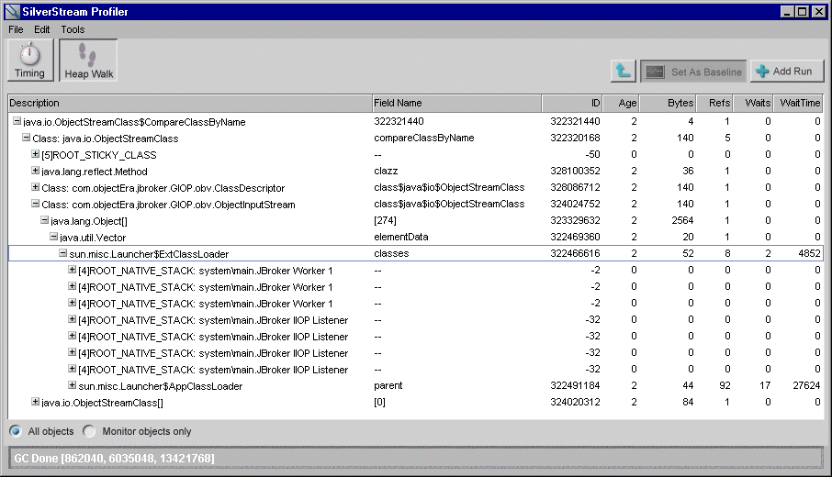832x477 pixels.
Task: Switch to Heap Walk footprints view
Action: click(88, 61)
